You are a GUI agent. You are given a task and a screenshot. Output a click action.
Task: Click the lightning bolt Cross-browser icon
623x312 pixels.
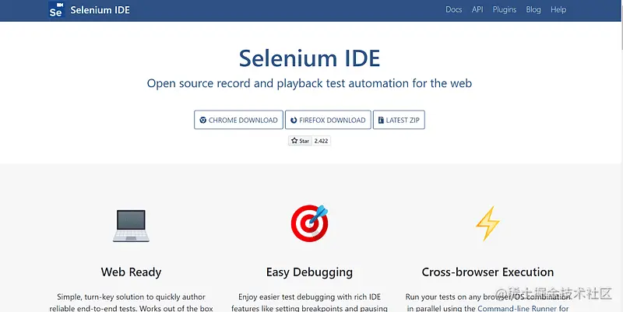pyautogui.click(x=487, y=223)
